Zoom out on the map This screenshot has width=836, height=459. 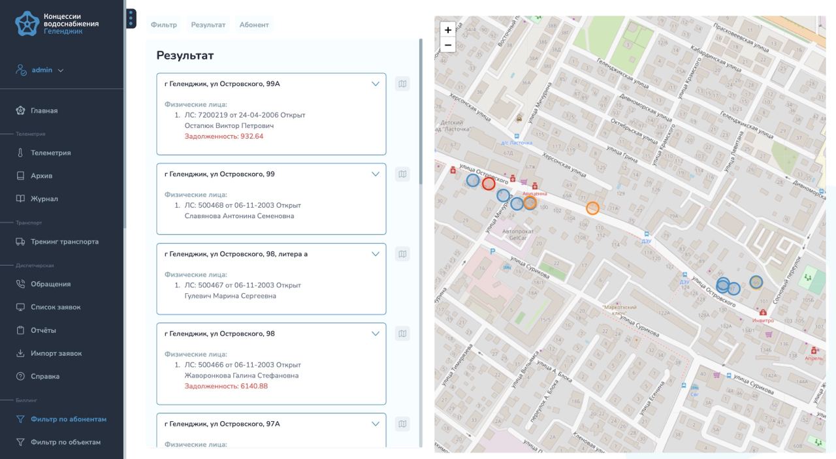448,45
